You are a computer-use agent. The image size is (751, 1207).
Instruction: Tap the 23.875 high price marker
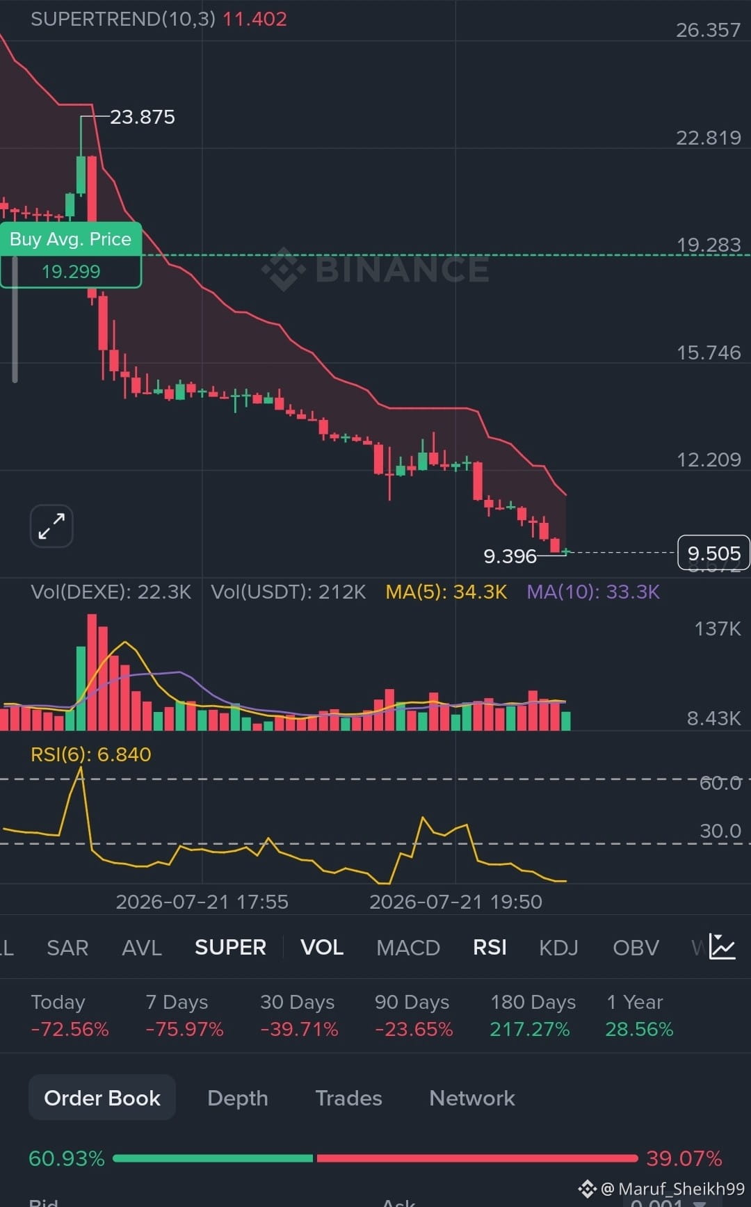point(143,117)
